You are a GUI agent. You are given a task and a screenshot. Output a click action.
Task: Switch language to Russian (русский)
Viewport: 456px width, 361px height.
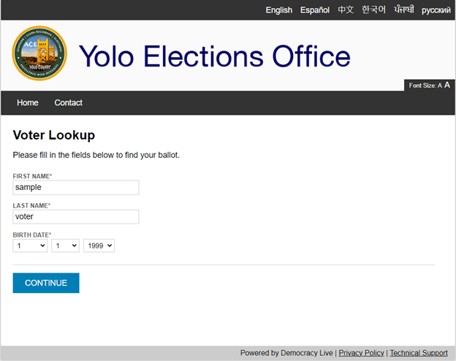click(x=436, y=10)
